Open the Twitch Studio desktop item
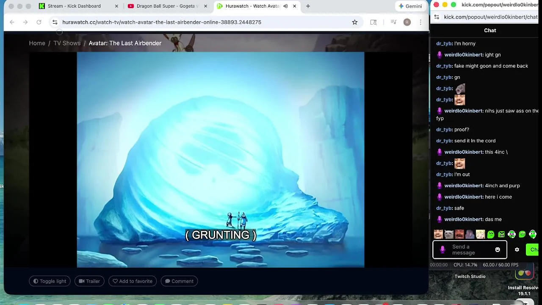This screenshot has height=305, width=542. [x=470, y=277]
